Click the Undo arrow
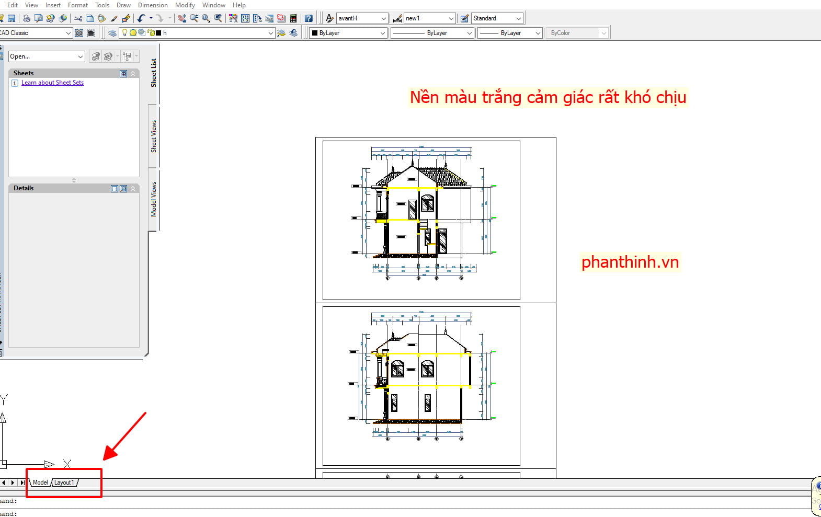This screenshot has height=517, width=821. [141, 18]
